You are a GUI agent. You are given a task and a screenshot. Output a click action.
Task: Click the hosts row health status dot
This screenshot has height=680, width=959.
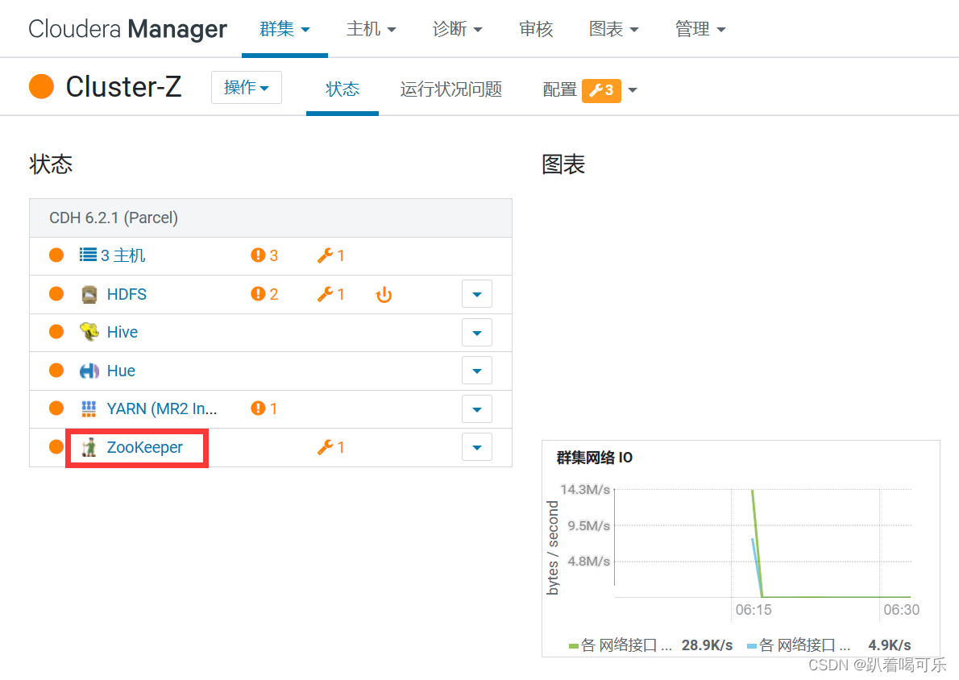(x=56, y=255)
